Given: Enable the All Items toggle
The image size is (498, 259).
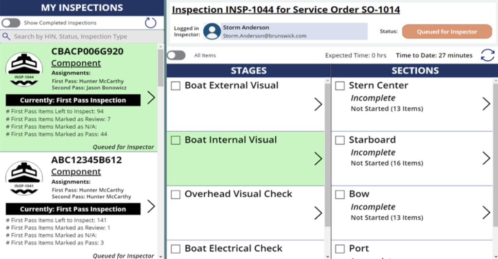Looking at the screenshot, I should tap(177, 55).
